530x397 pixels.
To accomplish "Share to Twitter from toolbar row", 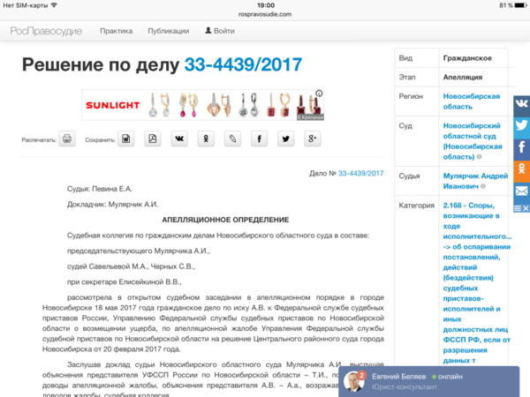I will click(x=285, y=139).
